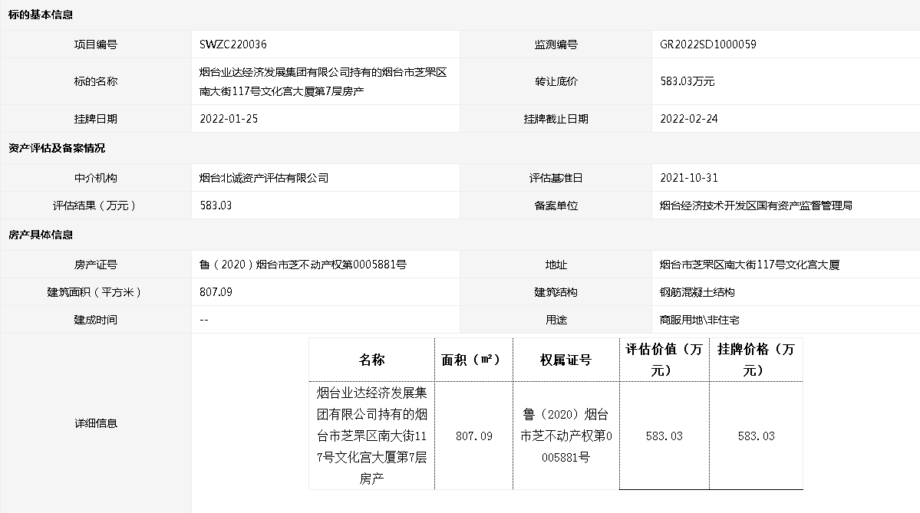Click the 挂牌价格（万元） column header

756,360
